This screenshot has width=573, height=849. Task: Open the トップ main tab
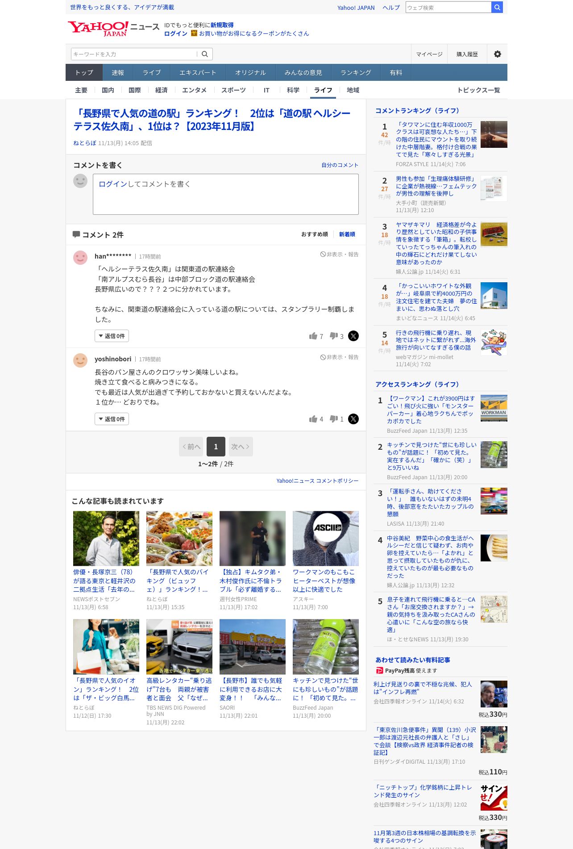click(84, 72)
